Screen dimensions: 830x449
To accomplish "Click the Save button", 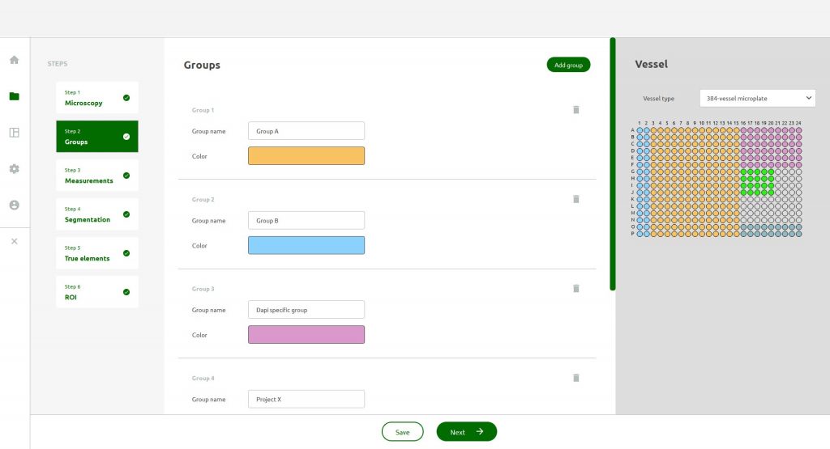I will pos(402,432).
